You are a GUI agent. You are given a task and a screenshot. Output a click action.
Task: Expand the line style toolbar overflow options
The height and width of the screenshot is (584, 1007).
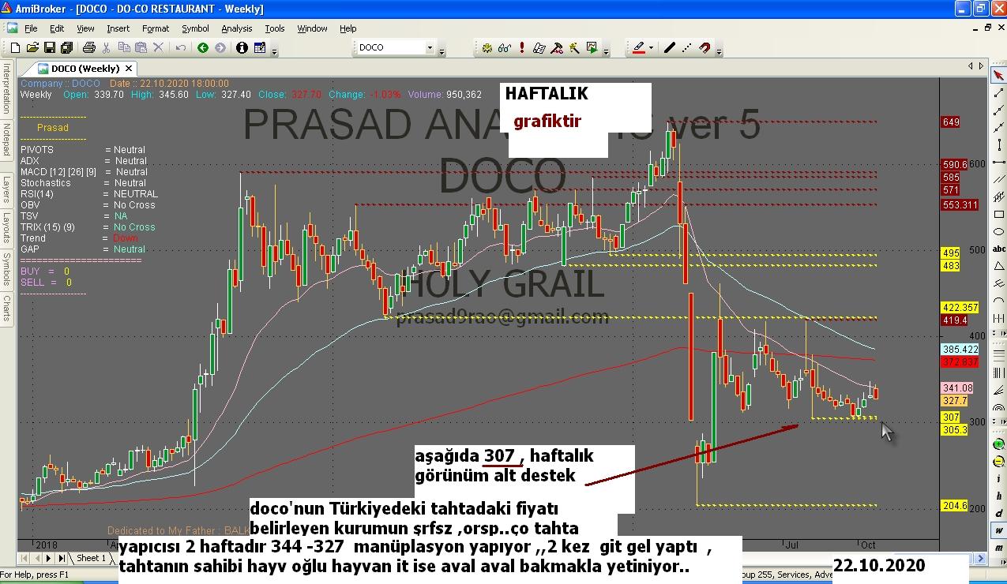point(718,51)
